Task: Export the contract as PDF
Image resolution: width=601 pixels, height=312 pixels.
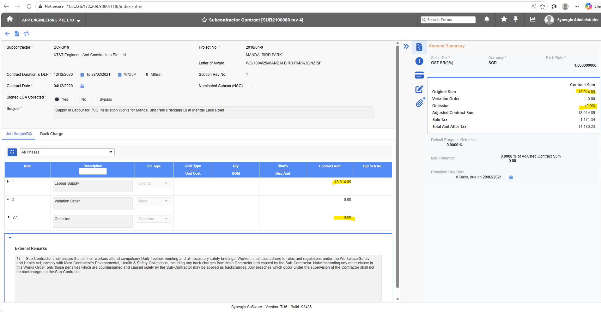Action: (x=17, y=33)
